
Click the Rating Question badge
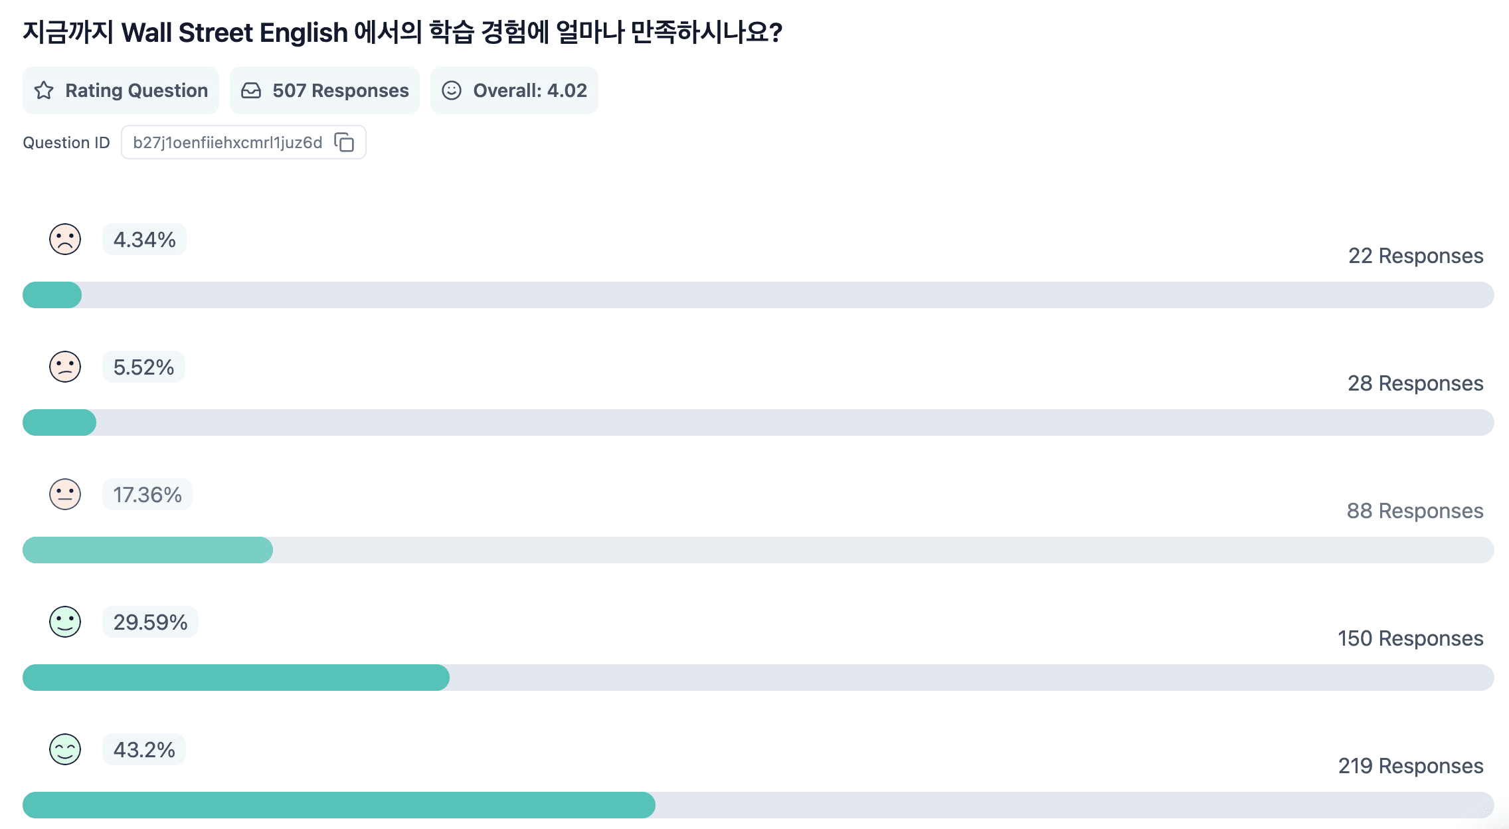click(121, 90)
